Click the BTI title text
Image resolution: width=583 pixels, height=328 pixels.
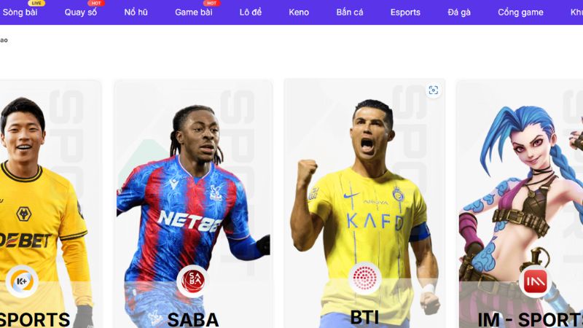pyautogui.click(x=364, y=318)
